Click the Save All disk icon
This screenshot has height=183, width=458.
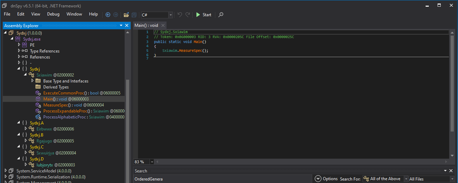(x=134, y=15)
